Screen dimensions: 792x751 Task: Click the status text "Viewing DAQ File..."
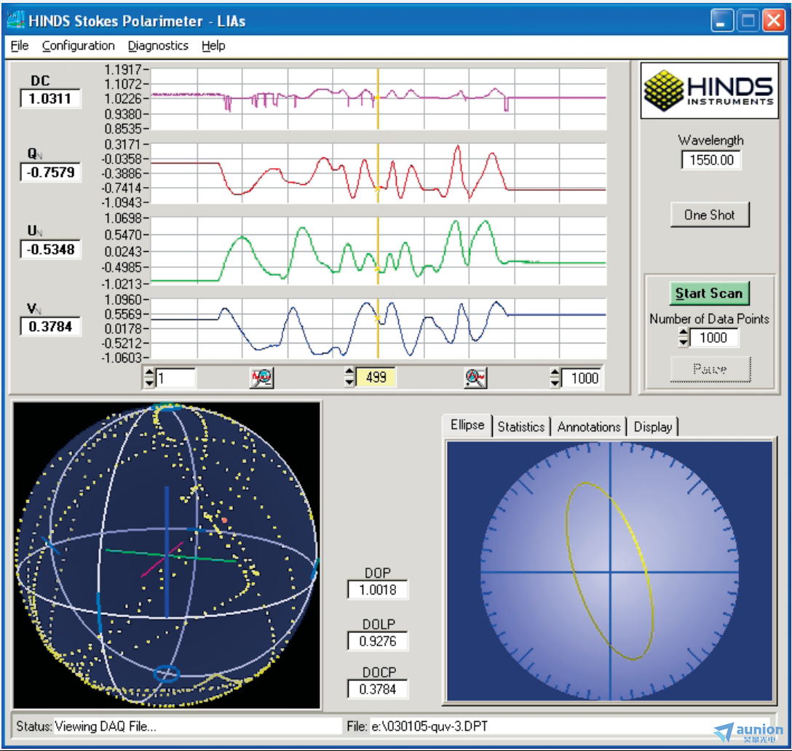tap(106, 726)
